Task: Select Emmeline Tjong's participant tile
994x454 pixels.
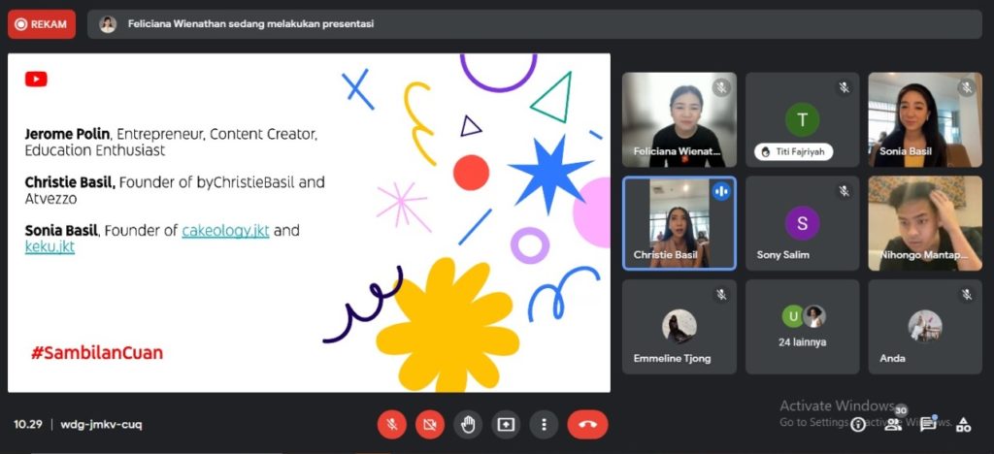Action: [x=679, y=327]
